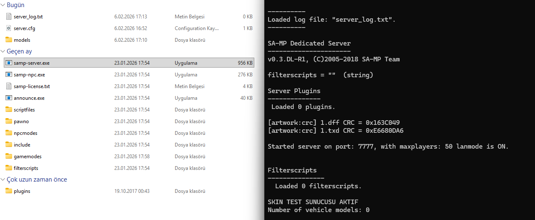Click the scriptfiles folder icon

[x=9, y=110]
